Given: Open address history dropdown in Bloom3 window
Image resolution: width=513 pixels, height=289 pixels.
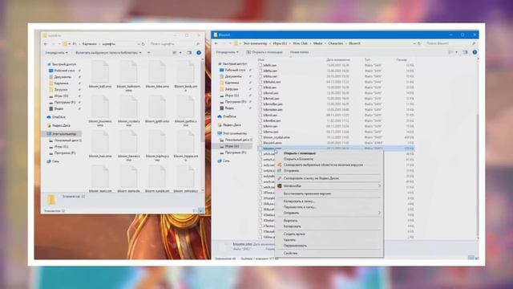Looking at the screenshot, I should 414,43.
